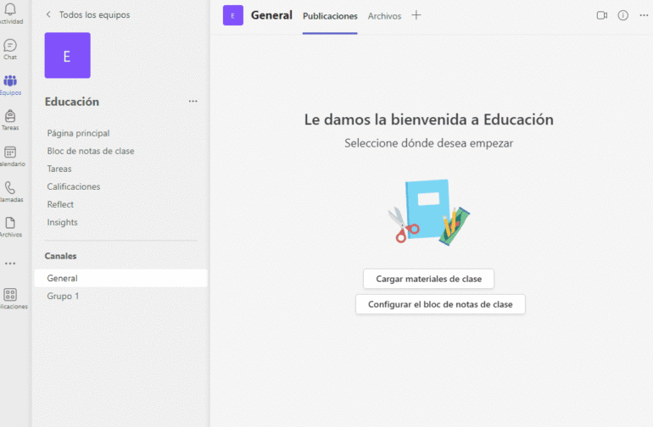653x427 pixels.
Task: Start a meeting with the video camera icon
Action: point(602,15)
